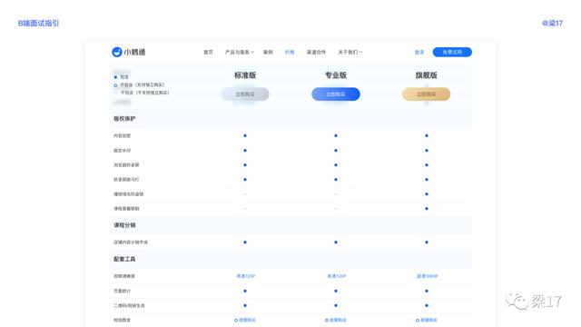581x327 pixels.
Task: Open the 案例 navigation item
Action: point(268,53)
